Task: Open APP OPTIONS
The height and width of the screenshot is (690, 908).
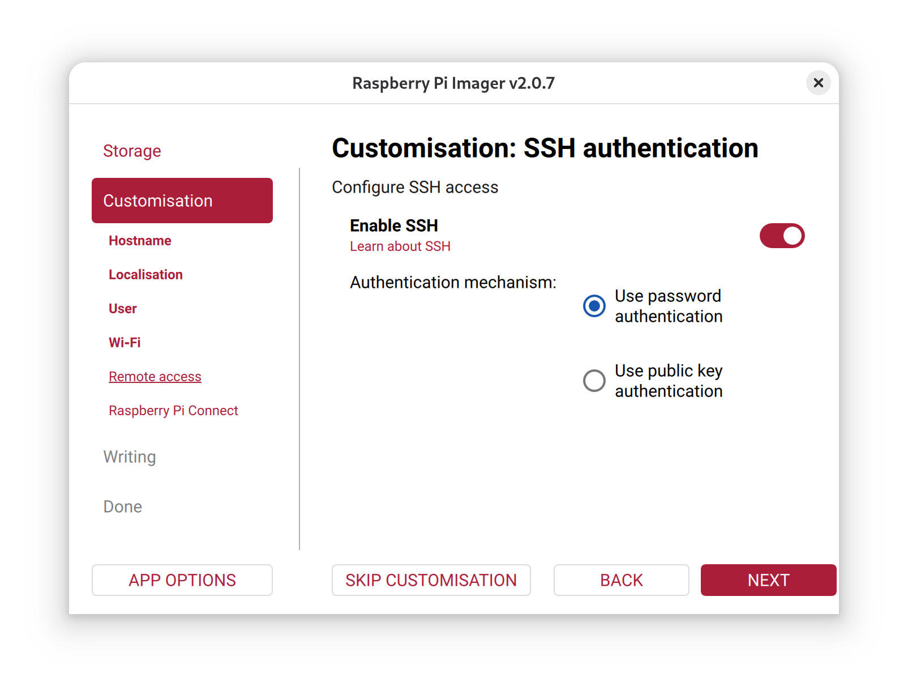Action: pos(182,580)
